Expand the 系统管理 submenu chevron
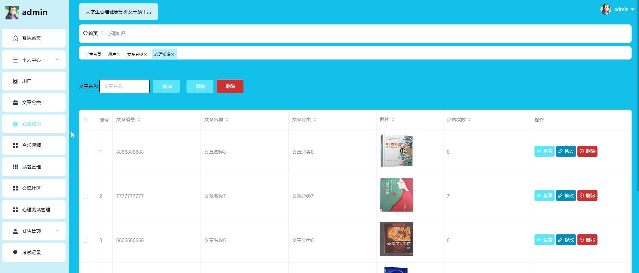 click(x=57, y=231)
